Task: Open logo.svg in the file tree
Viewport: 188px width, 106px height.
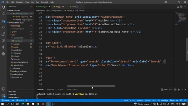Action: tap(20, 59)
